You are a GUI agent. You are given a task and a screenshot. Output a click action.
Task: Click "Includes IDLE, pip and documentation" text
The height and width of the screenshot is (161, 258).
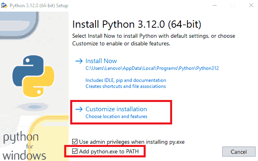[126, 80]
